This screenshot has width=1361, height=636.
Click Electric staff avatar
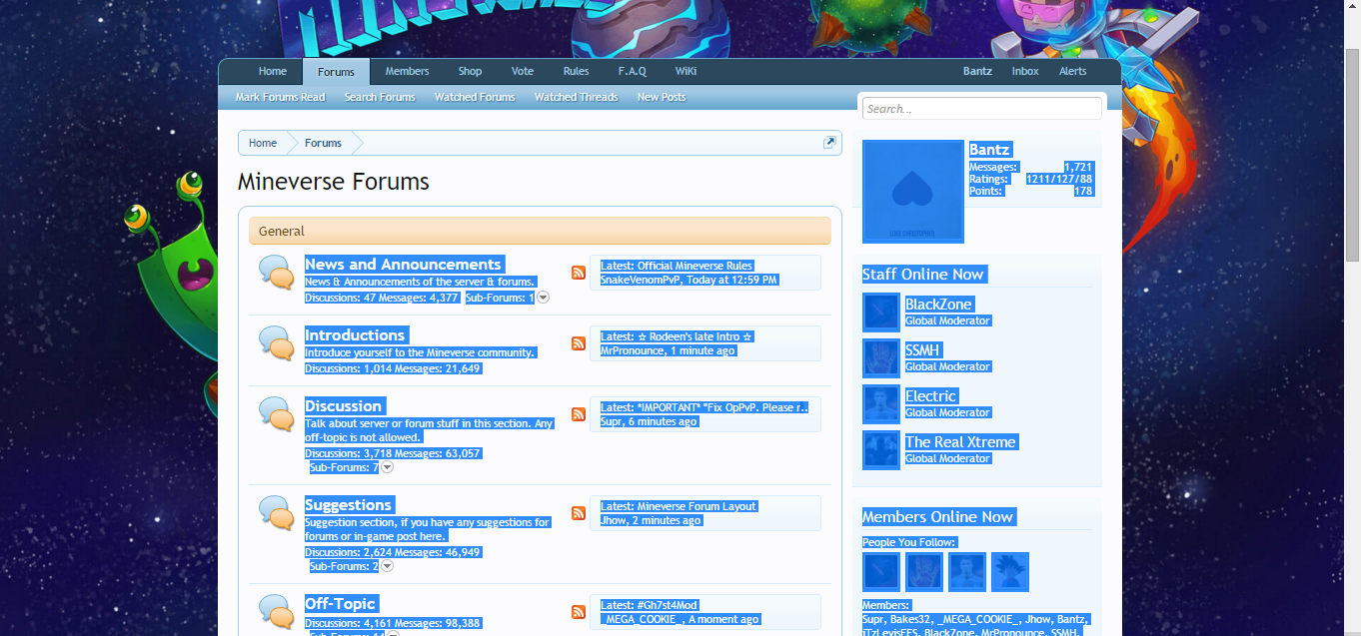click(881, 404)
